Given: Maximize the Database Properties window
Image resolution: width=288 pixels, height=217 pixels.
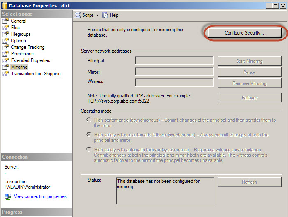Looking at the screenshot, I should coord(276,6).
